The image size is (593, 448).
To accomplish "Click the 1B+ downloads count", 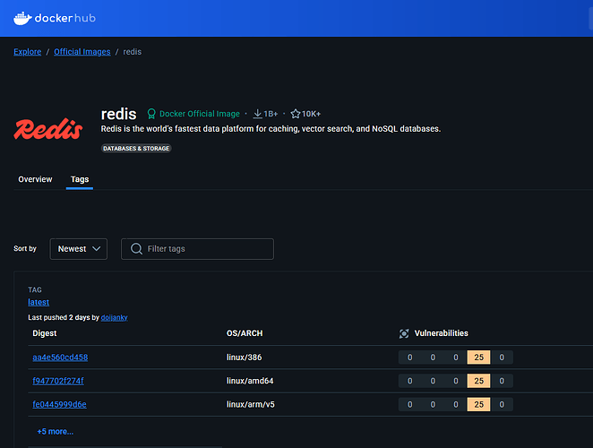I will [x=271, y=114].
